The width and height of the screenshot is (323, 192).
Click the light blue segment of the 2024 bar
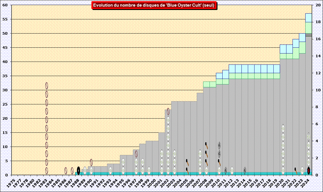(x=308, y=18)
